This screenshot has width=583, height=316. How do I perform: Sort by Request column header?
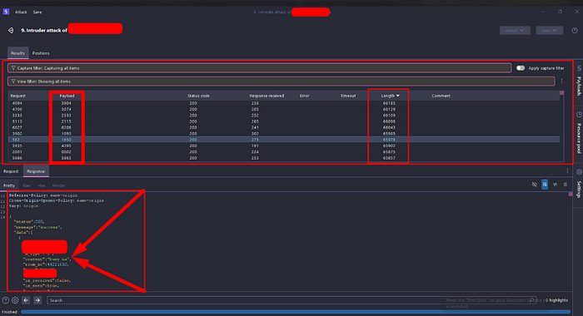[x=17, y=96]
